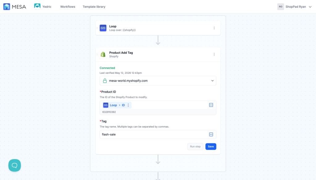Click the infinity icon inside the ID token
The width and height of the screenshot is (316, 180).
point(106,105)
